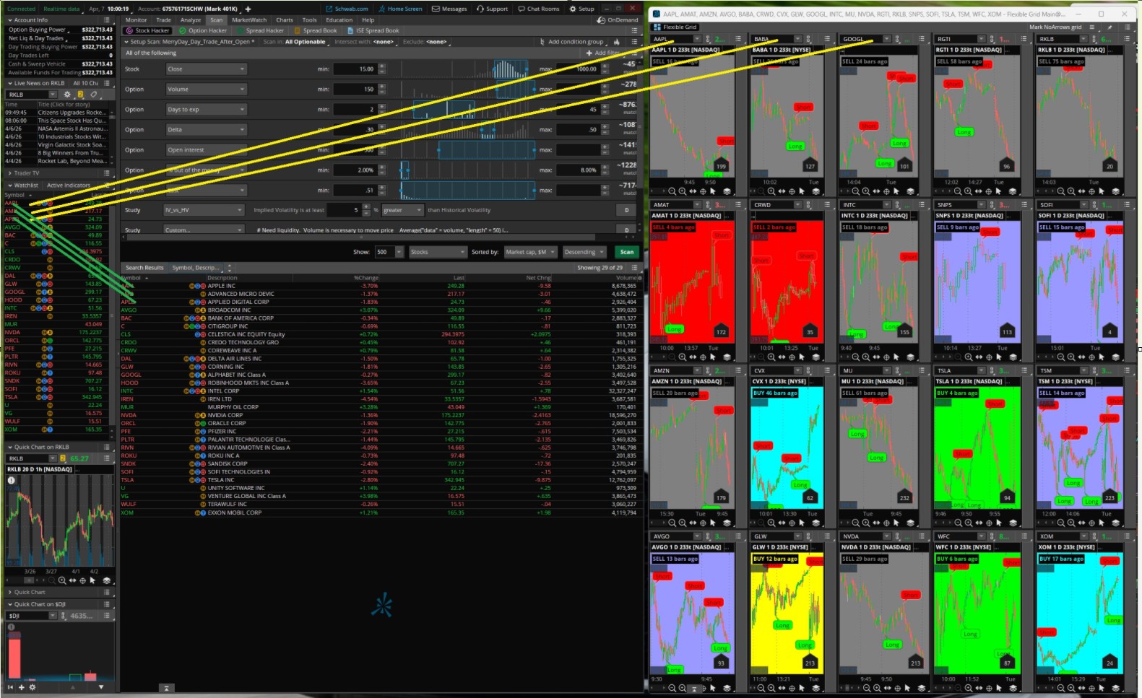The height and width of the screenshot is (698, 1142).
Task: Click the Live News settings gear icon
Action: click(67, 95)
